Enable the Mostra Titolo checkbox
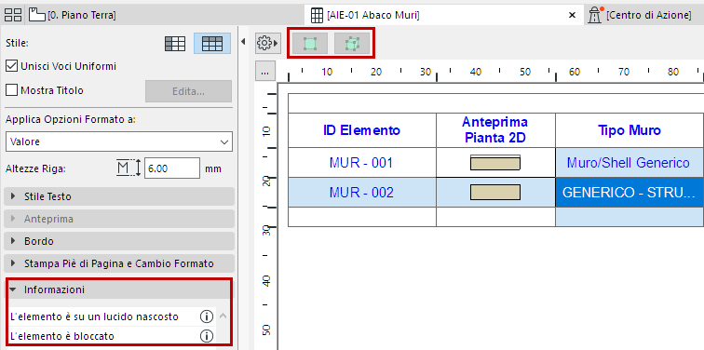This screenshot has height=350, width=704. (12, 90)
